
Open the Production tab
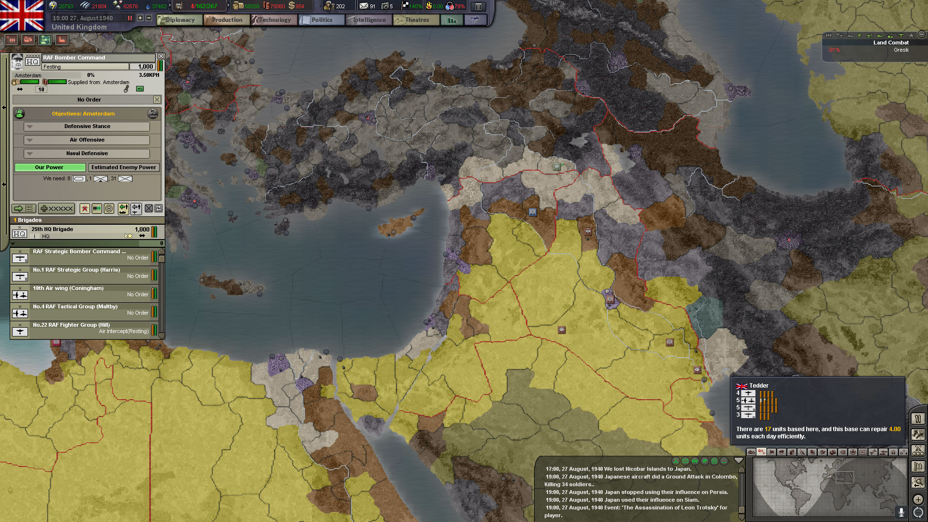(x=226, y=20)
